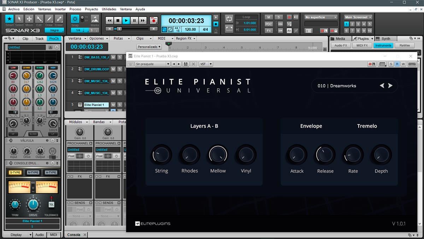Toggle the DIM solo button
The height and width of the screenshot is (239, 424).
(281, 31)
